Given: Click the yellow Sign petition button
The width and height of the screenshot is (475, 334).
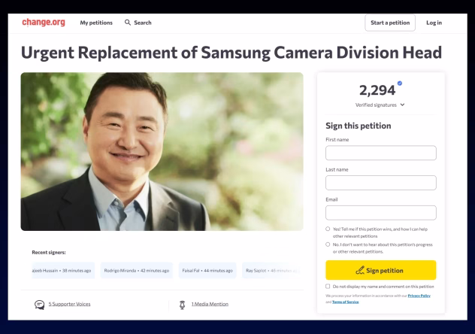Looking at the screenshot, I should pos(381,270).
